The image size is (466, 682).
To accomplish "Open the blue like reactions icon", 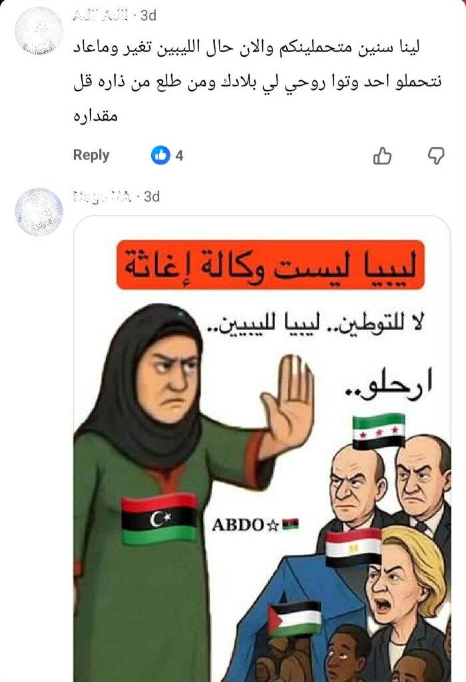I will pos(160,155).
